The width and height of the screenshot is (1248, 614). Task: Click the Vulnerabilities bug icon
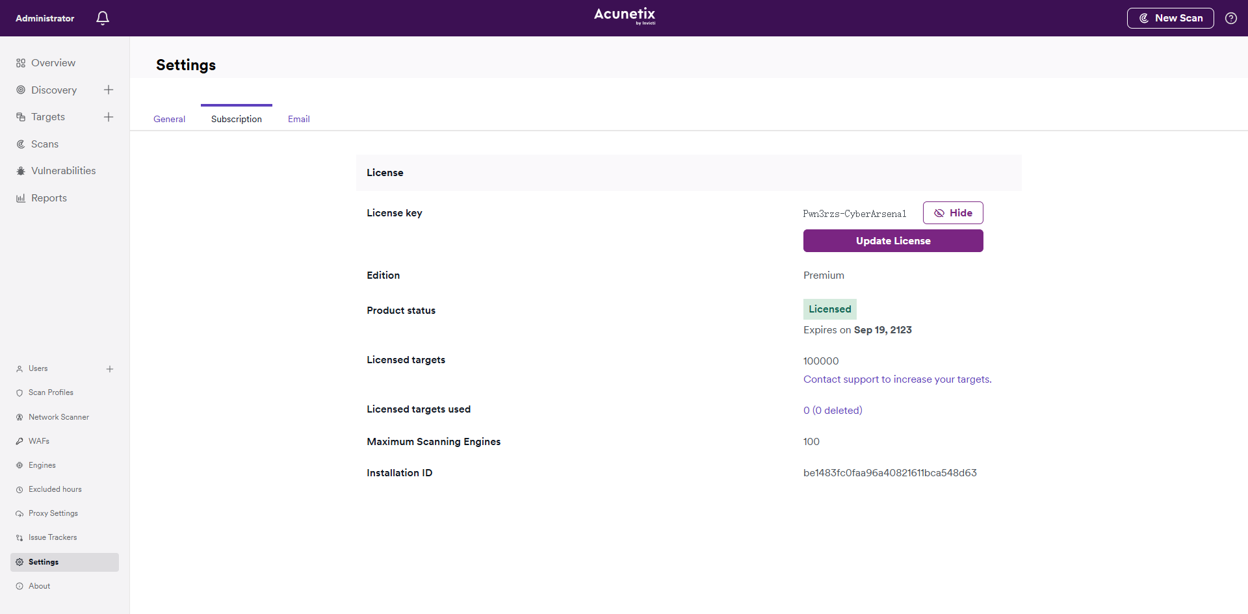pos(21,171)
